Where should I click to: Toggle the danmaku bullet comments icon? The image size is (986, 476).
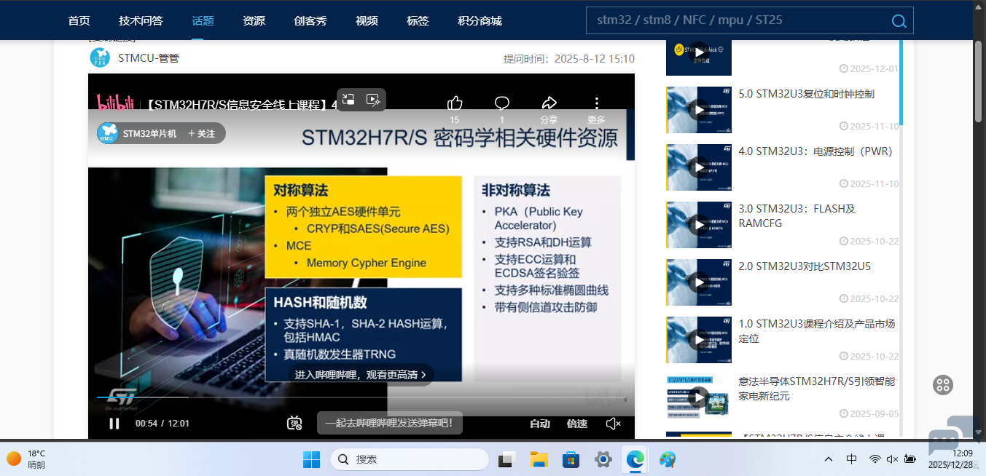(x=294, y=423)
